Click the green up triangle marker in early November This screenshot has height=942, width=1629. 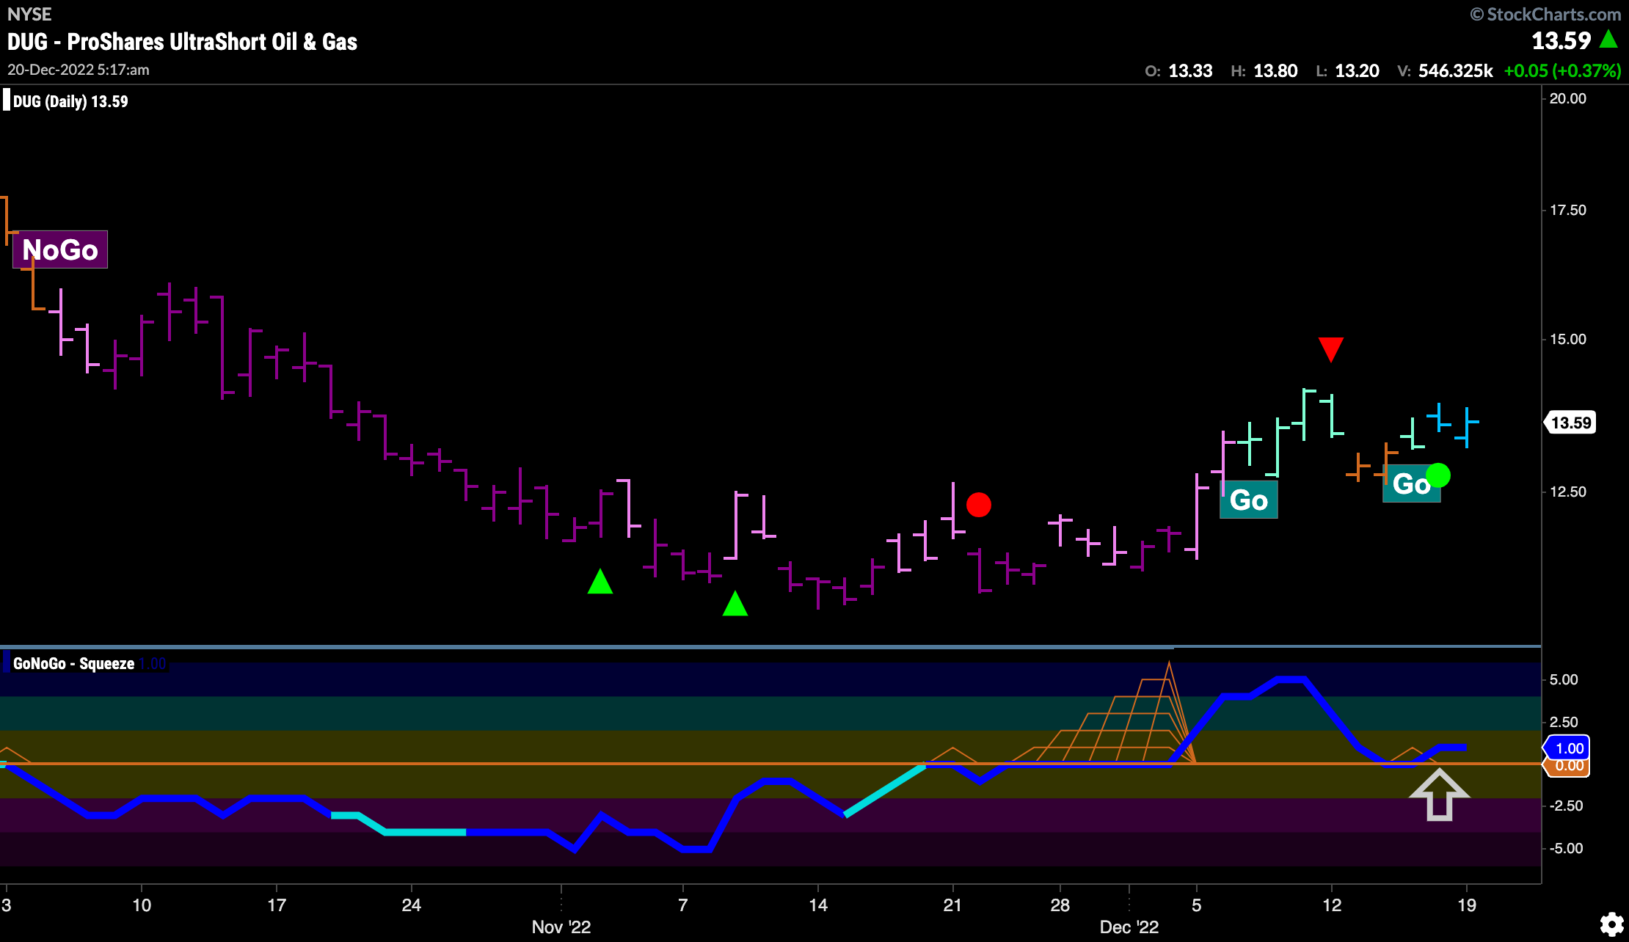(600, 582)
